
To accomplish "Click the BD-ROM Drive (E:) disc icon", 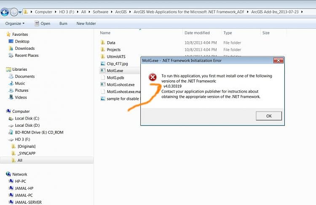I will [11, 132].
